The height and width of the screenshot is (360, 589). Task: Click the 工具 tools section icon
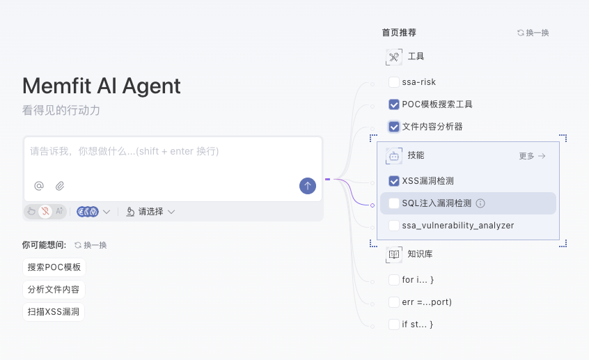point(394,57)
